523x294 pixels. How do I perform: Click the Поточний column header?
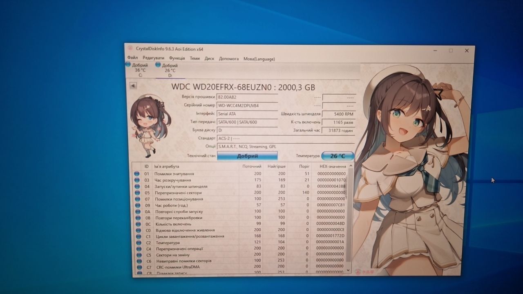point(252,167)
